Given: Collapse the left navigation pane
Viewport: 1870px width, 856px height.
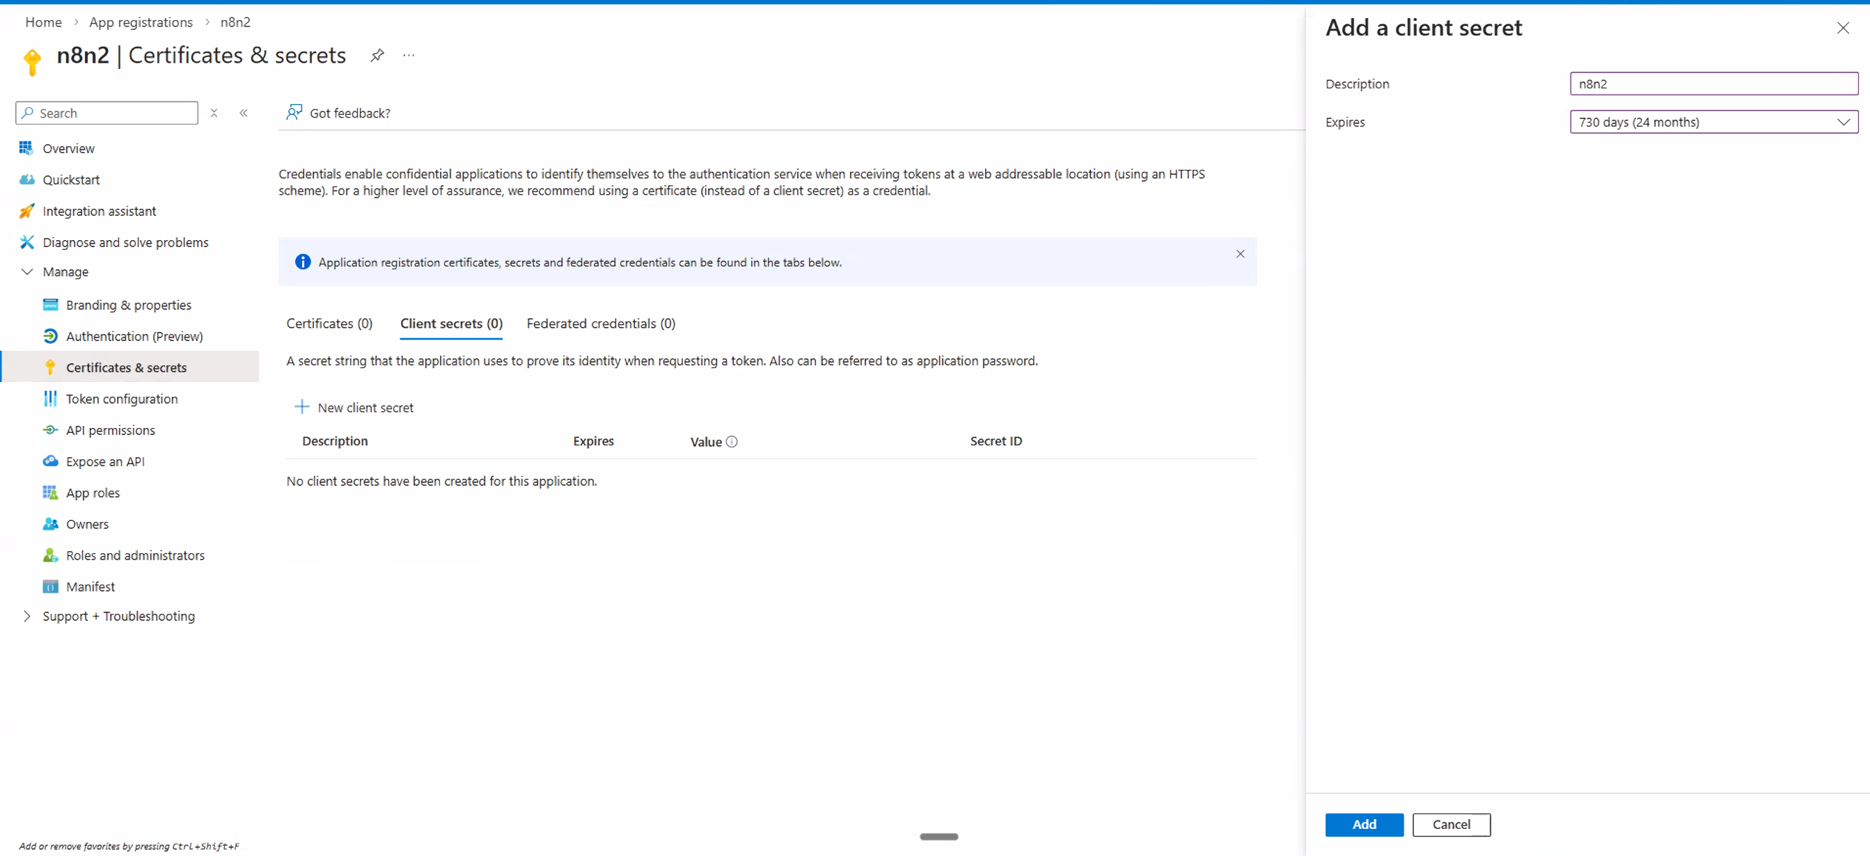Looking at the screenshot, I should point(244,113).
